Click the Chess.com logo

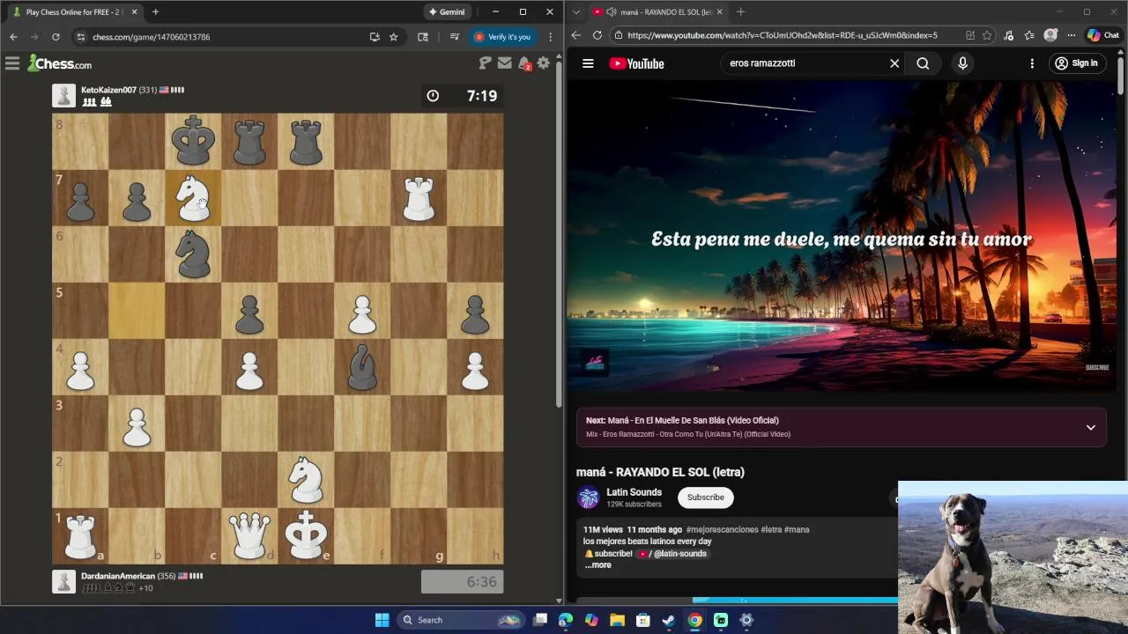click(x=59, y=63)
